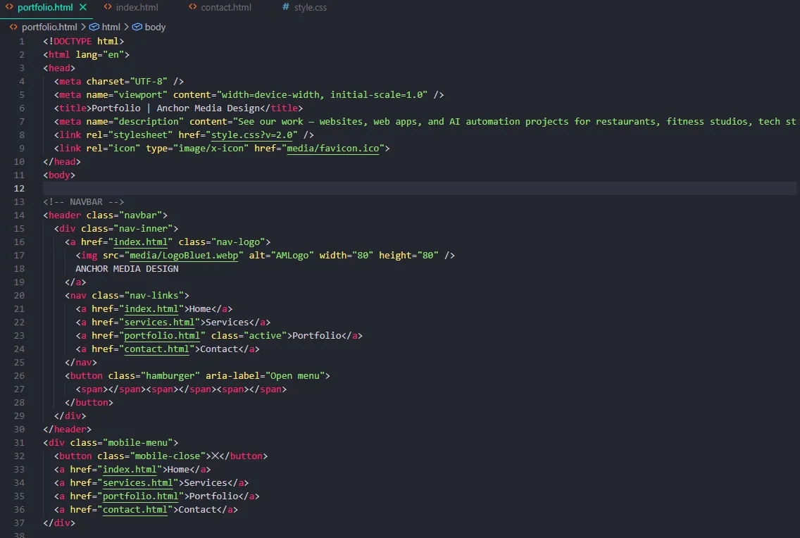Image resolution: width=800 pixels, height=538 pixels.
Task: Click the index.html tab file icon
Action: click(108, 7)
